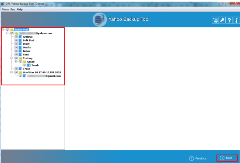The width and height of the screenshot is (240, 163).
Task: Select the Sent label in tree
Action: click(26, 54)
